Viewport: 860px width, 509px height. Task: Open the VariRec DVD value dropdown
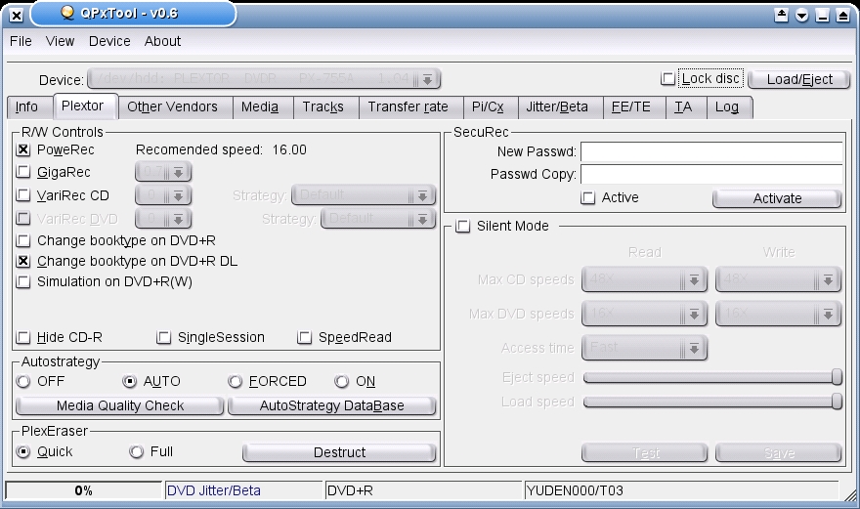coord(163,219)
